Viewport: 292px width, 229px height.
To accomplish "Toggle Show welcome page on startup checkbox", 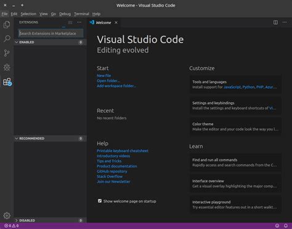I will point(100,201).
